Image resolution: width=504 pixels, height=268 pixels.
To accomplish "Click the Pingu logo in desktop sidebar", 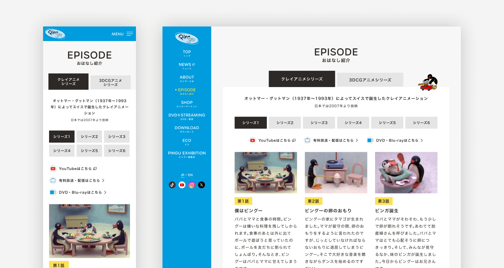I will pos(187,38).
